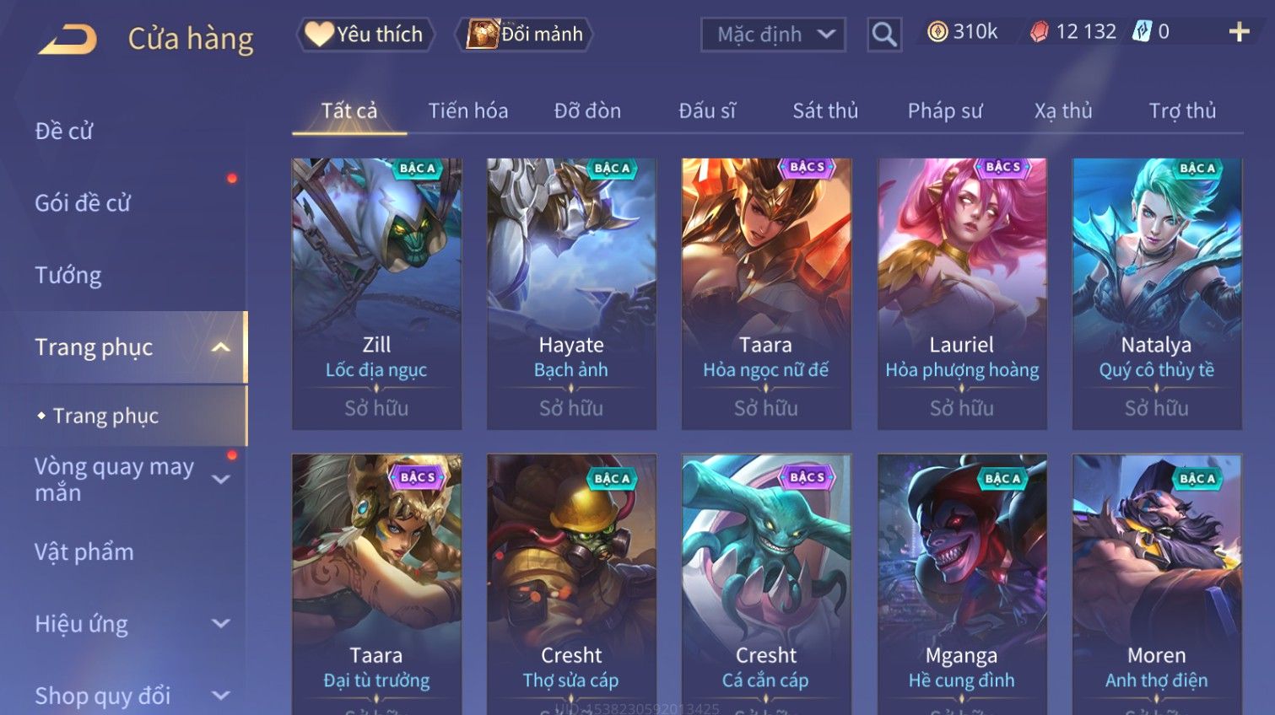
Task: Select Zill Lốc địa ngục skin card
Action: click(376, 294)
